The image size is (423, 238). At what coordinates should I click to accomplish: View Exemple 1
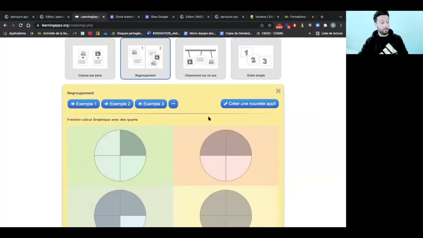tap(83, 104)
